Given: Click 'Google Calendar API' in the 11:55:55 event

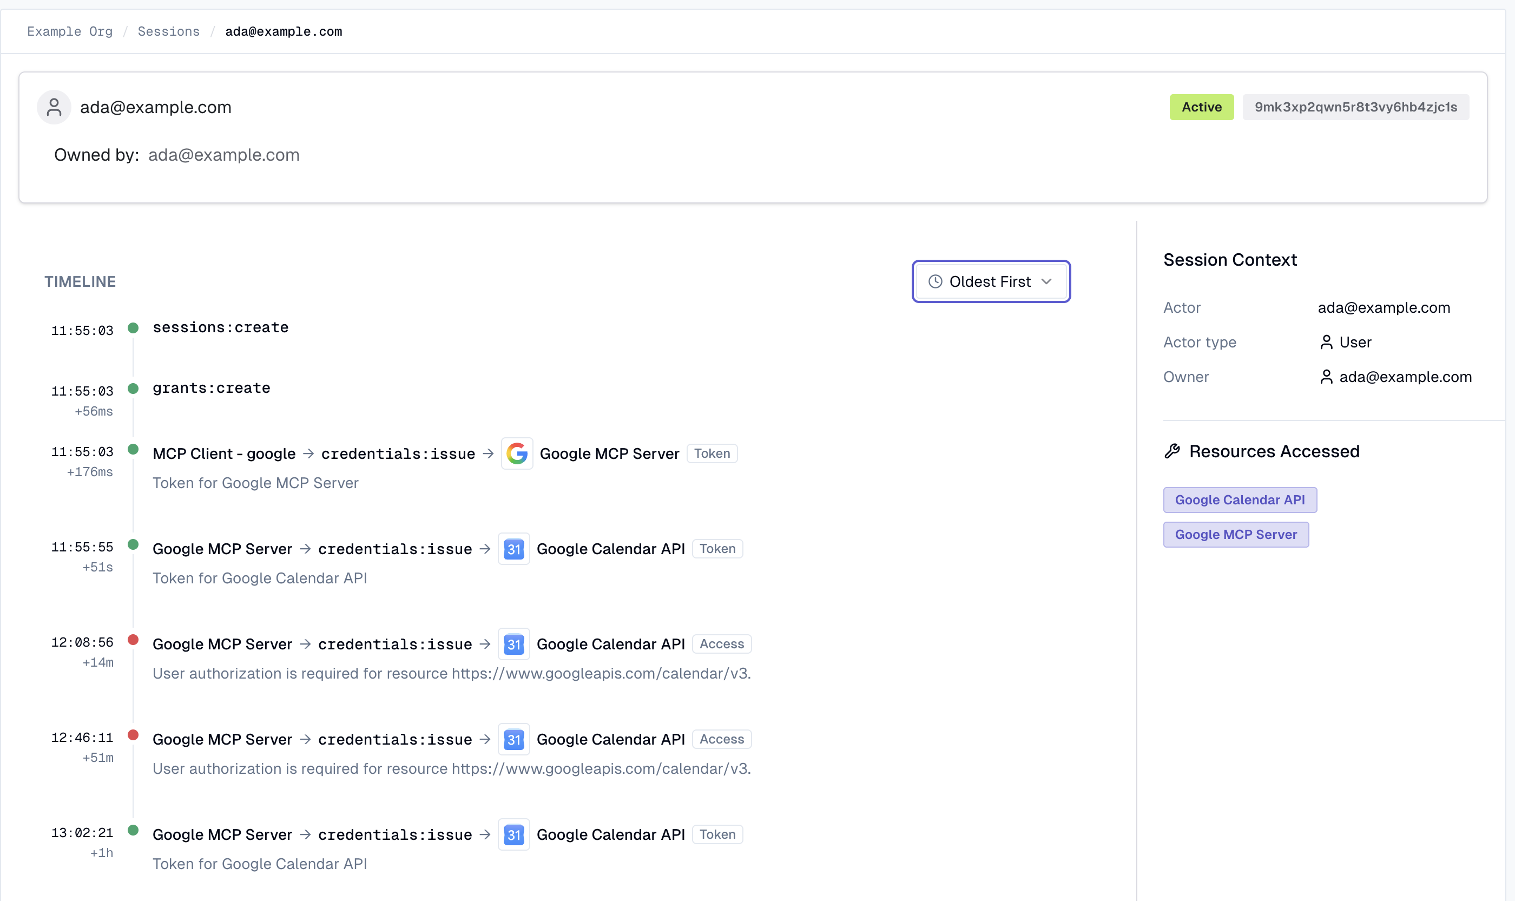Looking at the screenshot, I should click(x=611, y=549).
